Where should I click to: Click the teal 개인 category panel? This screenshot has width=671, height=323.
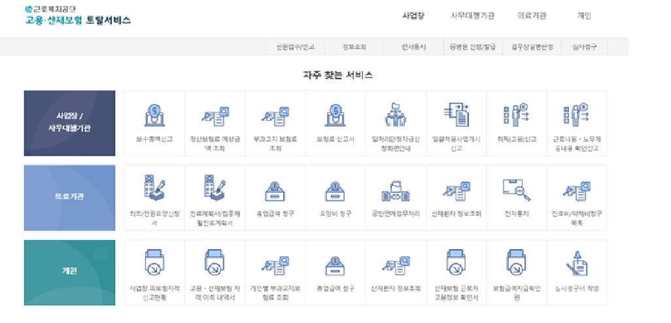pyautogui.click(x=70, y=273)
